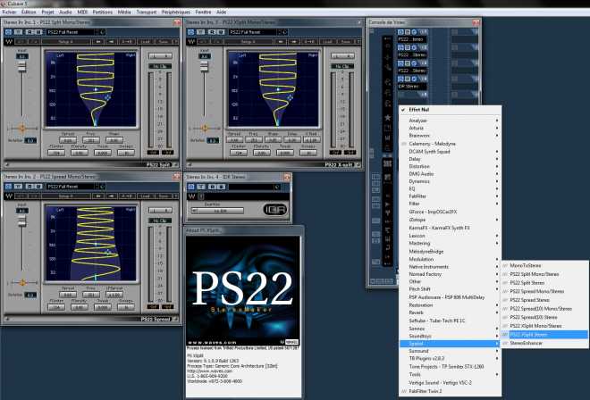The width and height of the screenshot is (590, 400).
Task: Click the star icon in console side strip
Action: click(387, 118)
